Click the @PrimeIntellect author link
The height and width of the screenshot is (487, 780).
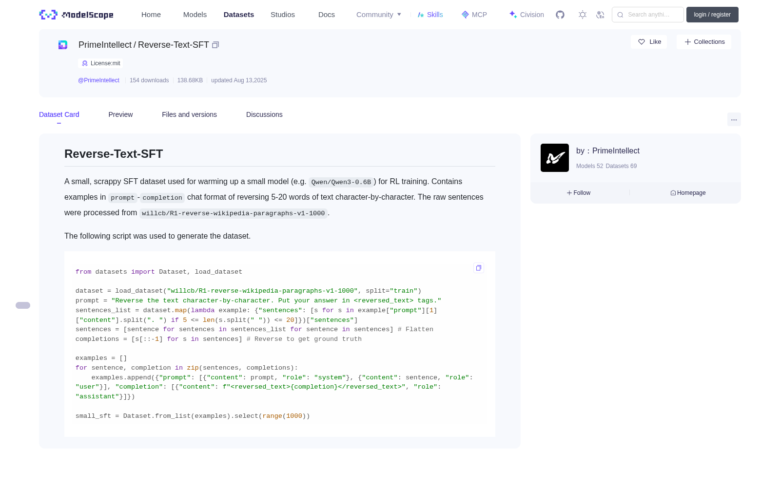pyautogui.click(x=98, y=80)
